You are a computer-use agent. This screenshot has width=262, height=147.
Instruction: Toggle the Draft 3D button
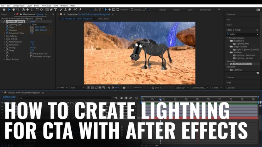tap(157, 88)
